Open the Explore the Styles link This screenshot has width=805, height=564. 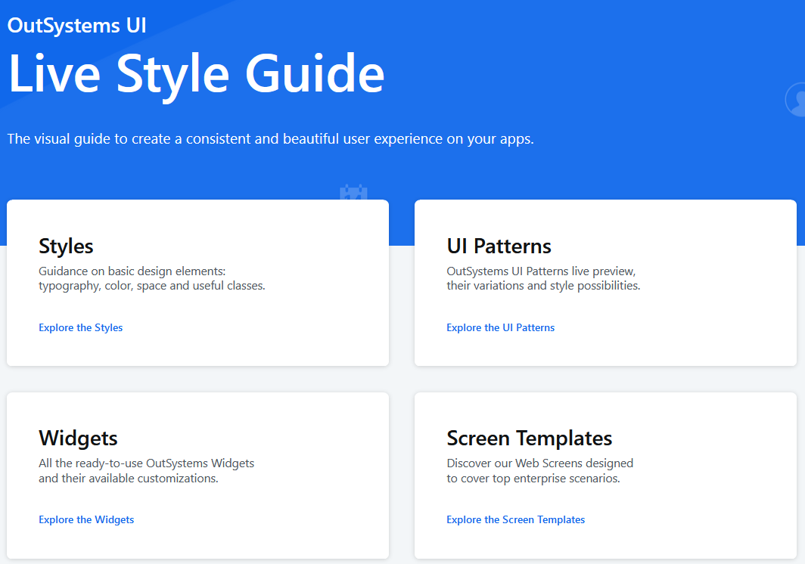(x=81, y=327)
